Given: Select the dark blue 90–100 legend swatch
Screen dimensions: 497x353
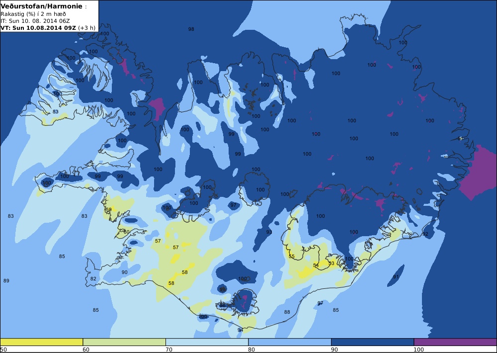Looking at the screenshot, I should pos(372,342).
